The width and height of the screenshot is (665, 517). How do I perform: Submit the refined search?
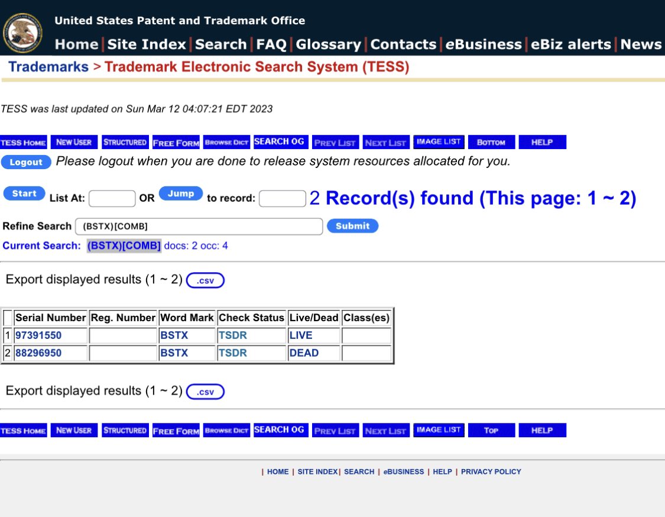point(352,226)
